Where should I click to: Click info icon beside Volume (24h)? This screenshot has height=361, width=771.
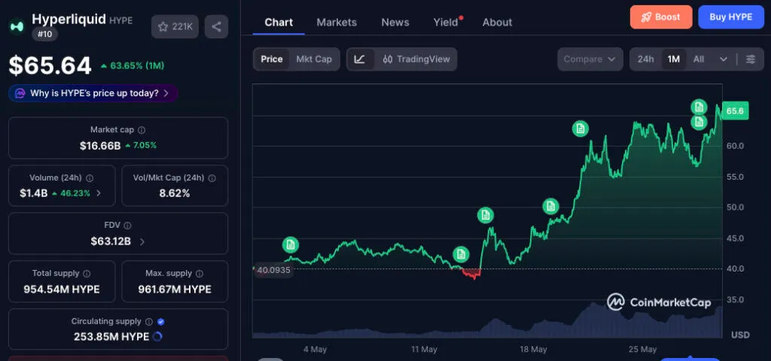coord(90,178)
